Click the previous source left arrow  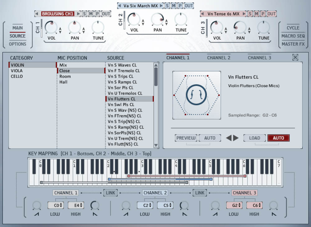[229, 138]
